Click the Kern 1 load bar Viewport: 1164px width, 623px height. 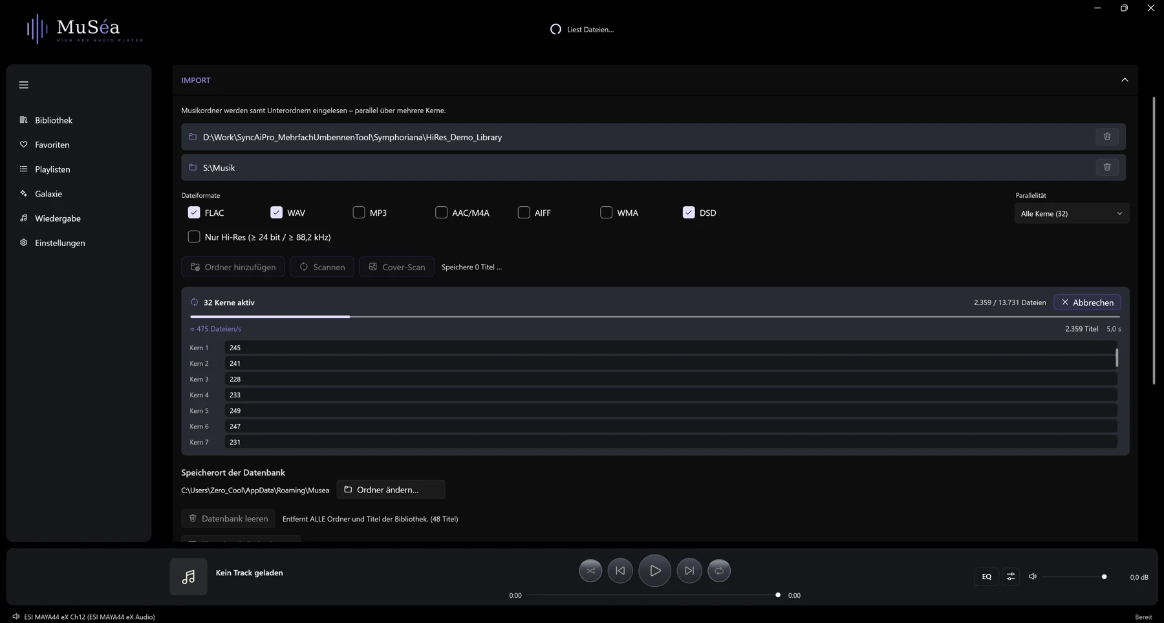click(671, 348)
